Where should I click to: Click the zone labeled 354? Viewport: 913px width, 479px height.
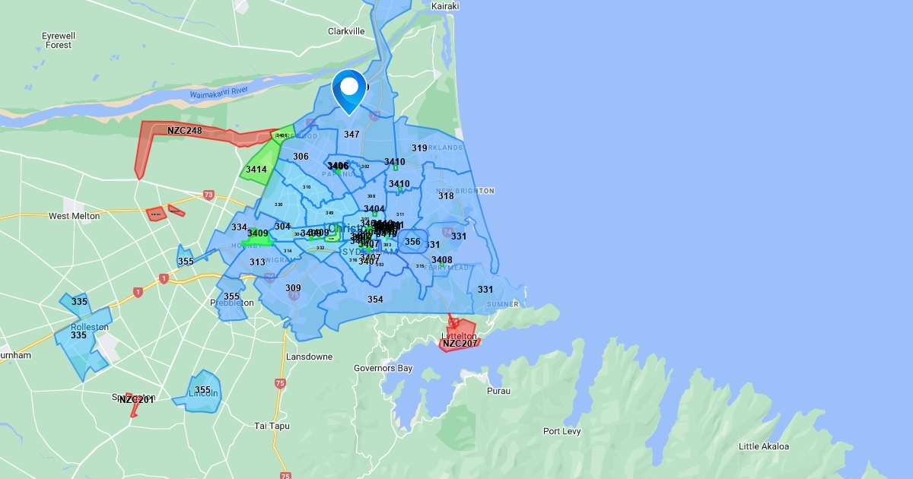click(x=375, y=300)
